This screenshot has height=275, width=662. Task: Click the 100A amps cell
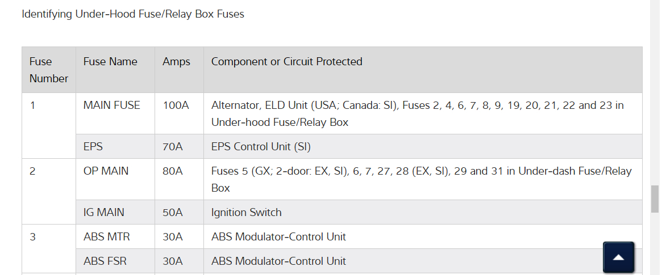176,105
